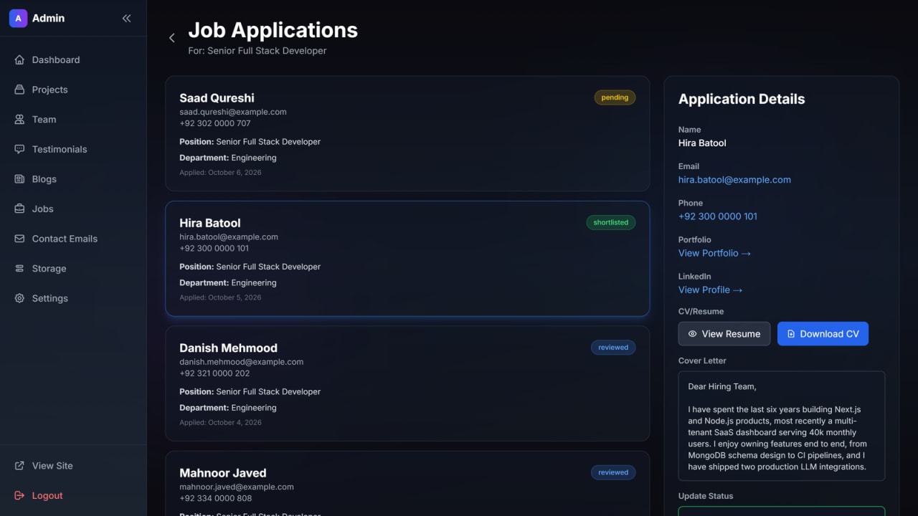Click the Logout arrow icon

19,495
